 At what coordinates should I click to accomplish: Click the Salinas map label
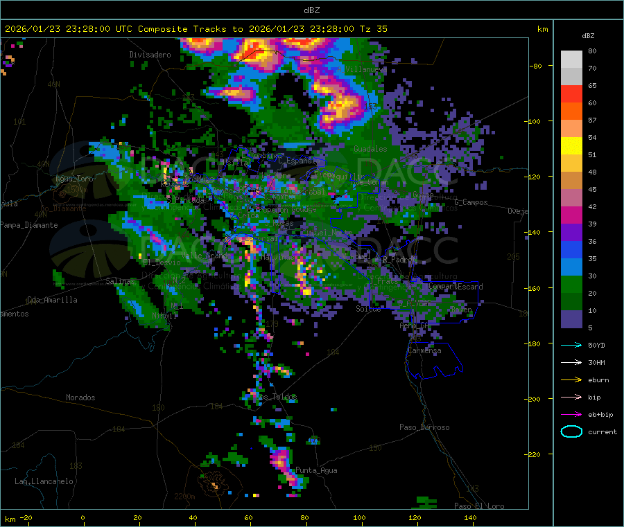point(120,281)
